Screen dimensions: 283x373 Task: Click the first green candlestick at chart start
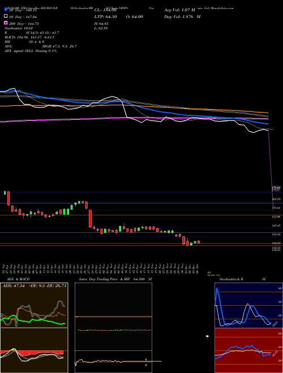[5, 193]
